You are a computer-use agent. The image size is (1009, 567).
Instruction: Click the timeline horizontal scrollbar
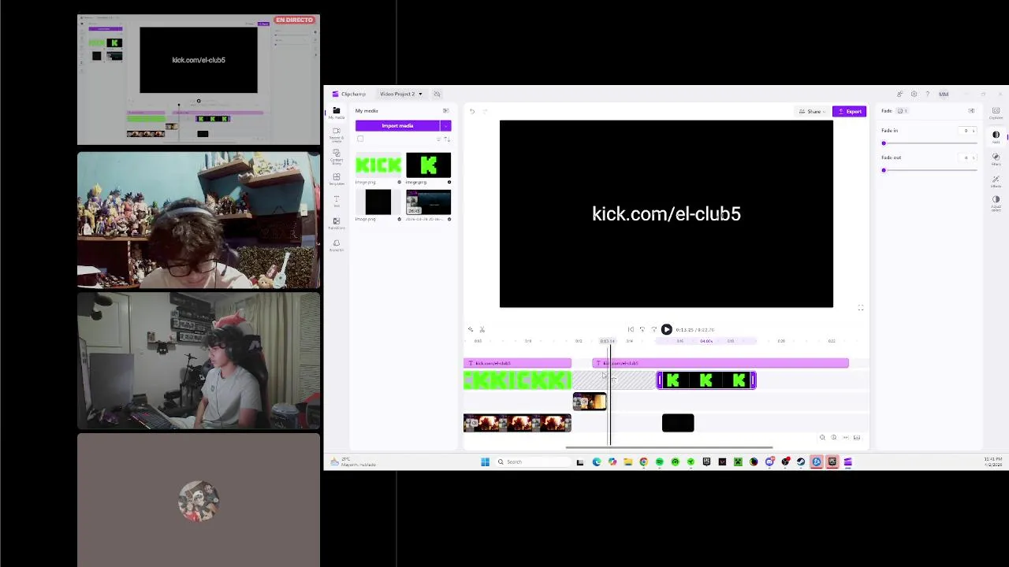tap(669, 447)
